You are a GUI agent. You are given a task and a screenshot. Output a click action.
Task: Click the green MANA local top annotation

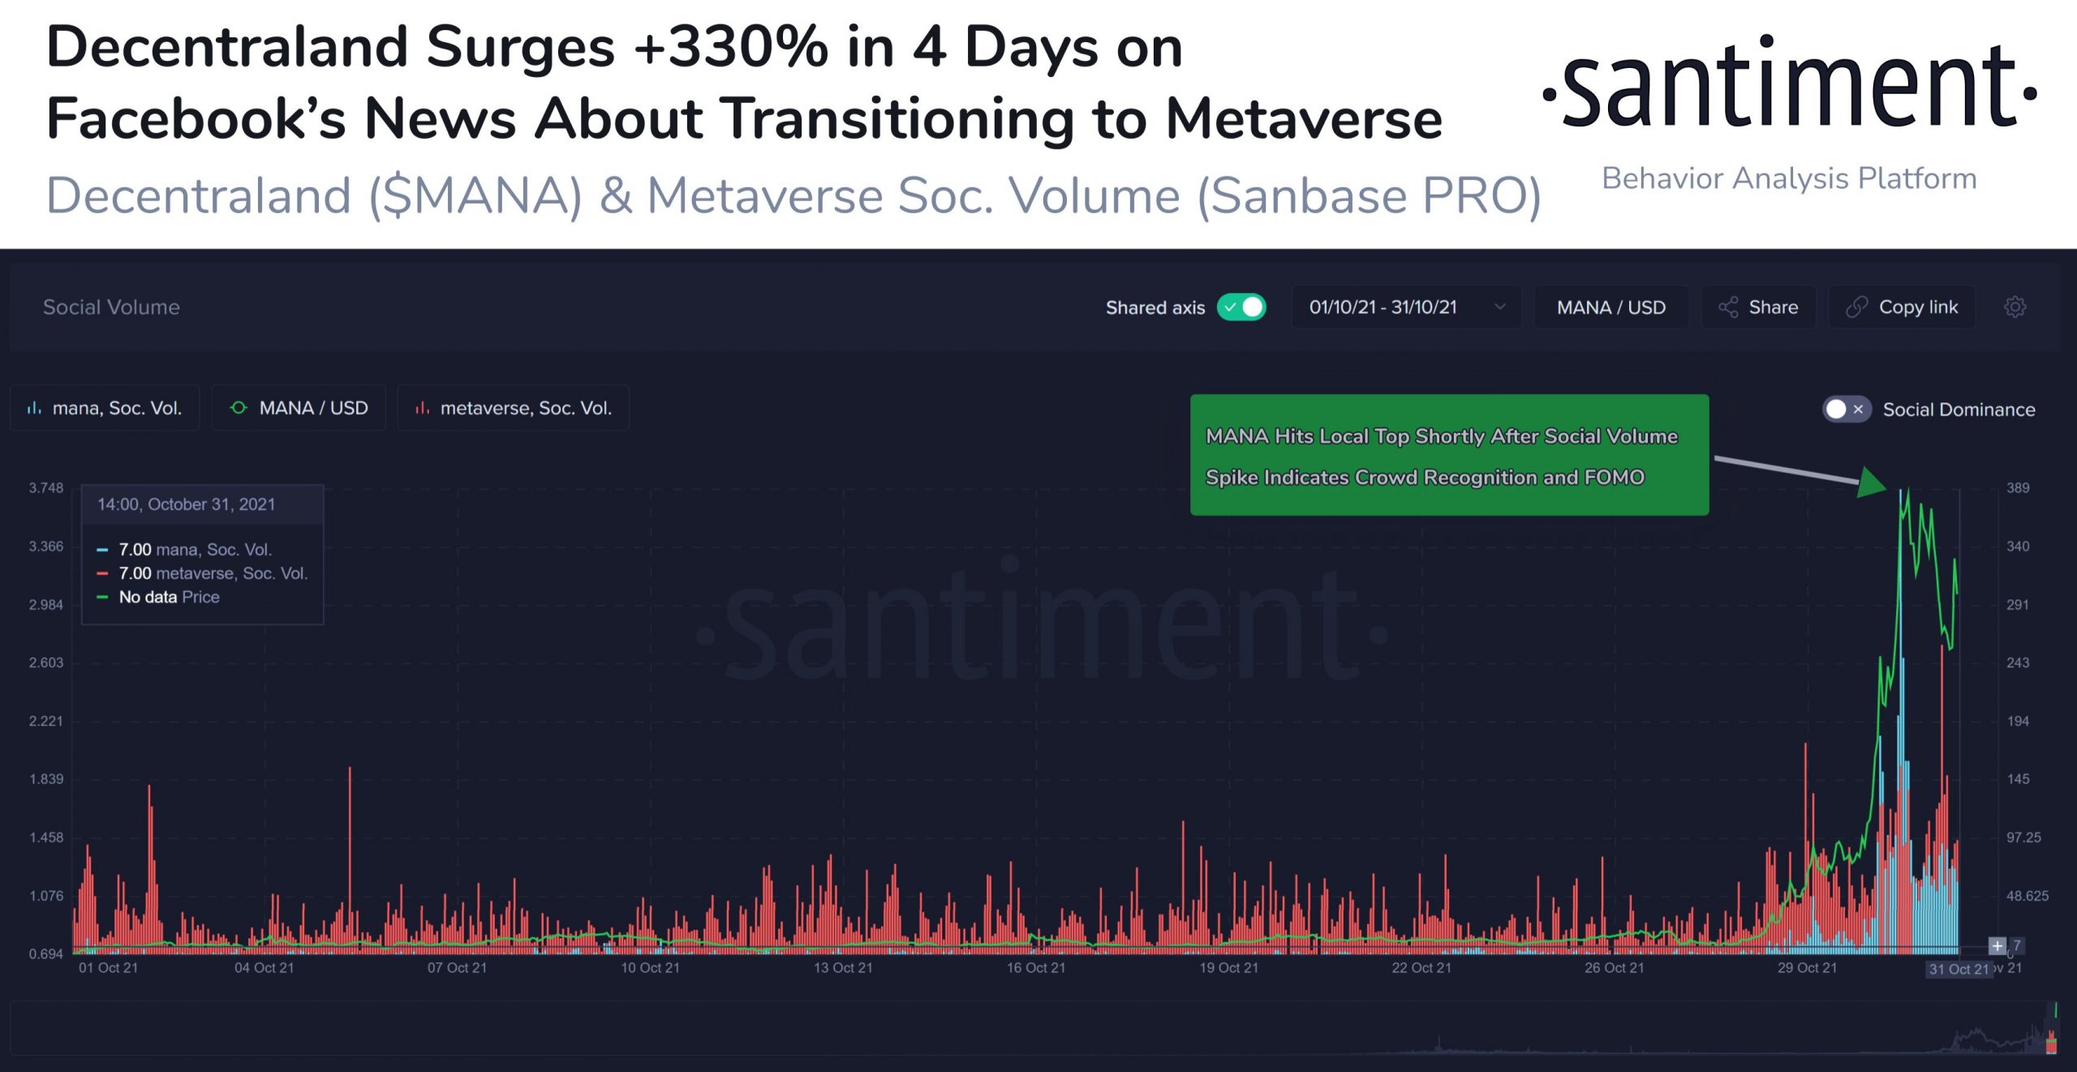point(1449,455)
